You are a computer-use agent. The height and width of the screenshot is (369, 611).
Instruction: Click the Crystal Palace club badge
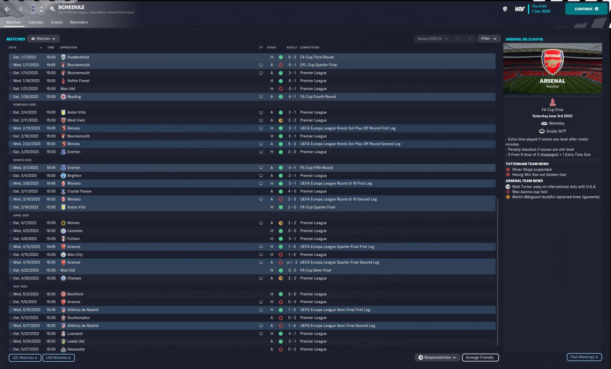click(63, 191)
